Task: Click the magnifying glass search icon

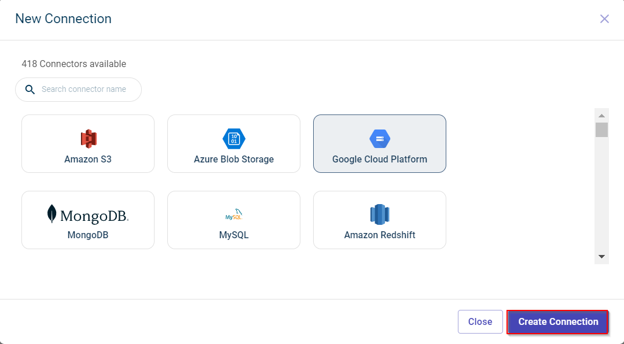Action: [x=30, y=90]
